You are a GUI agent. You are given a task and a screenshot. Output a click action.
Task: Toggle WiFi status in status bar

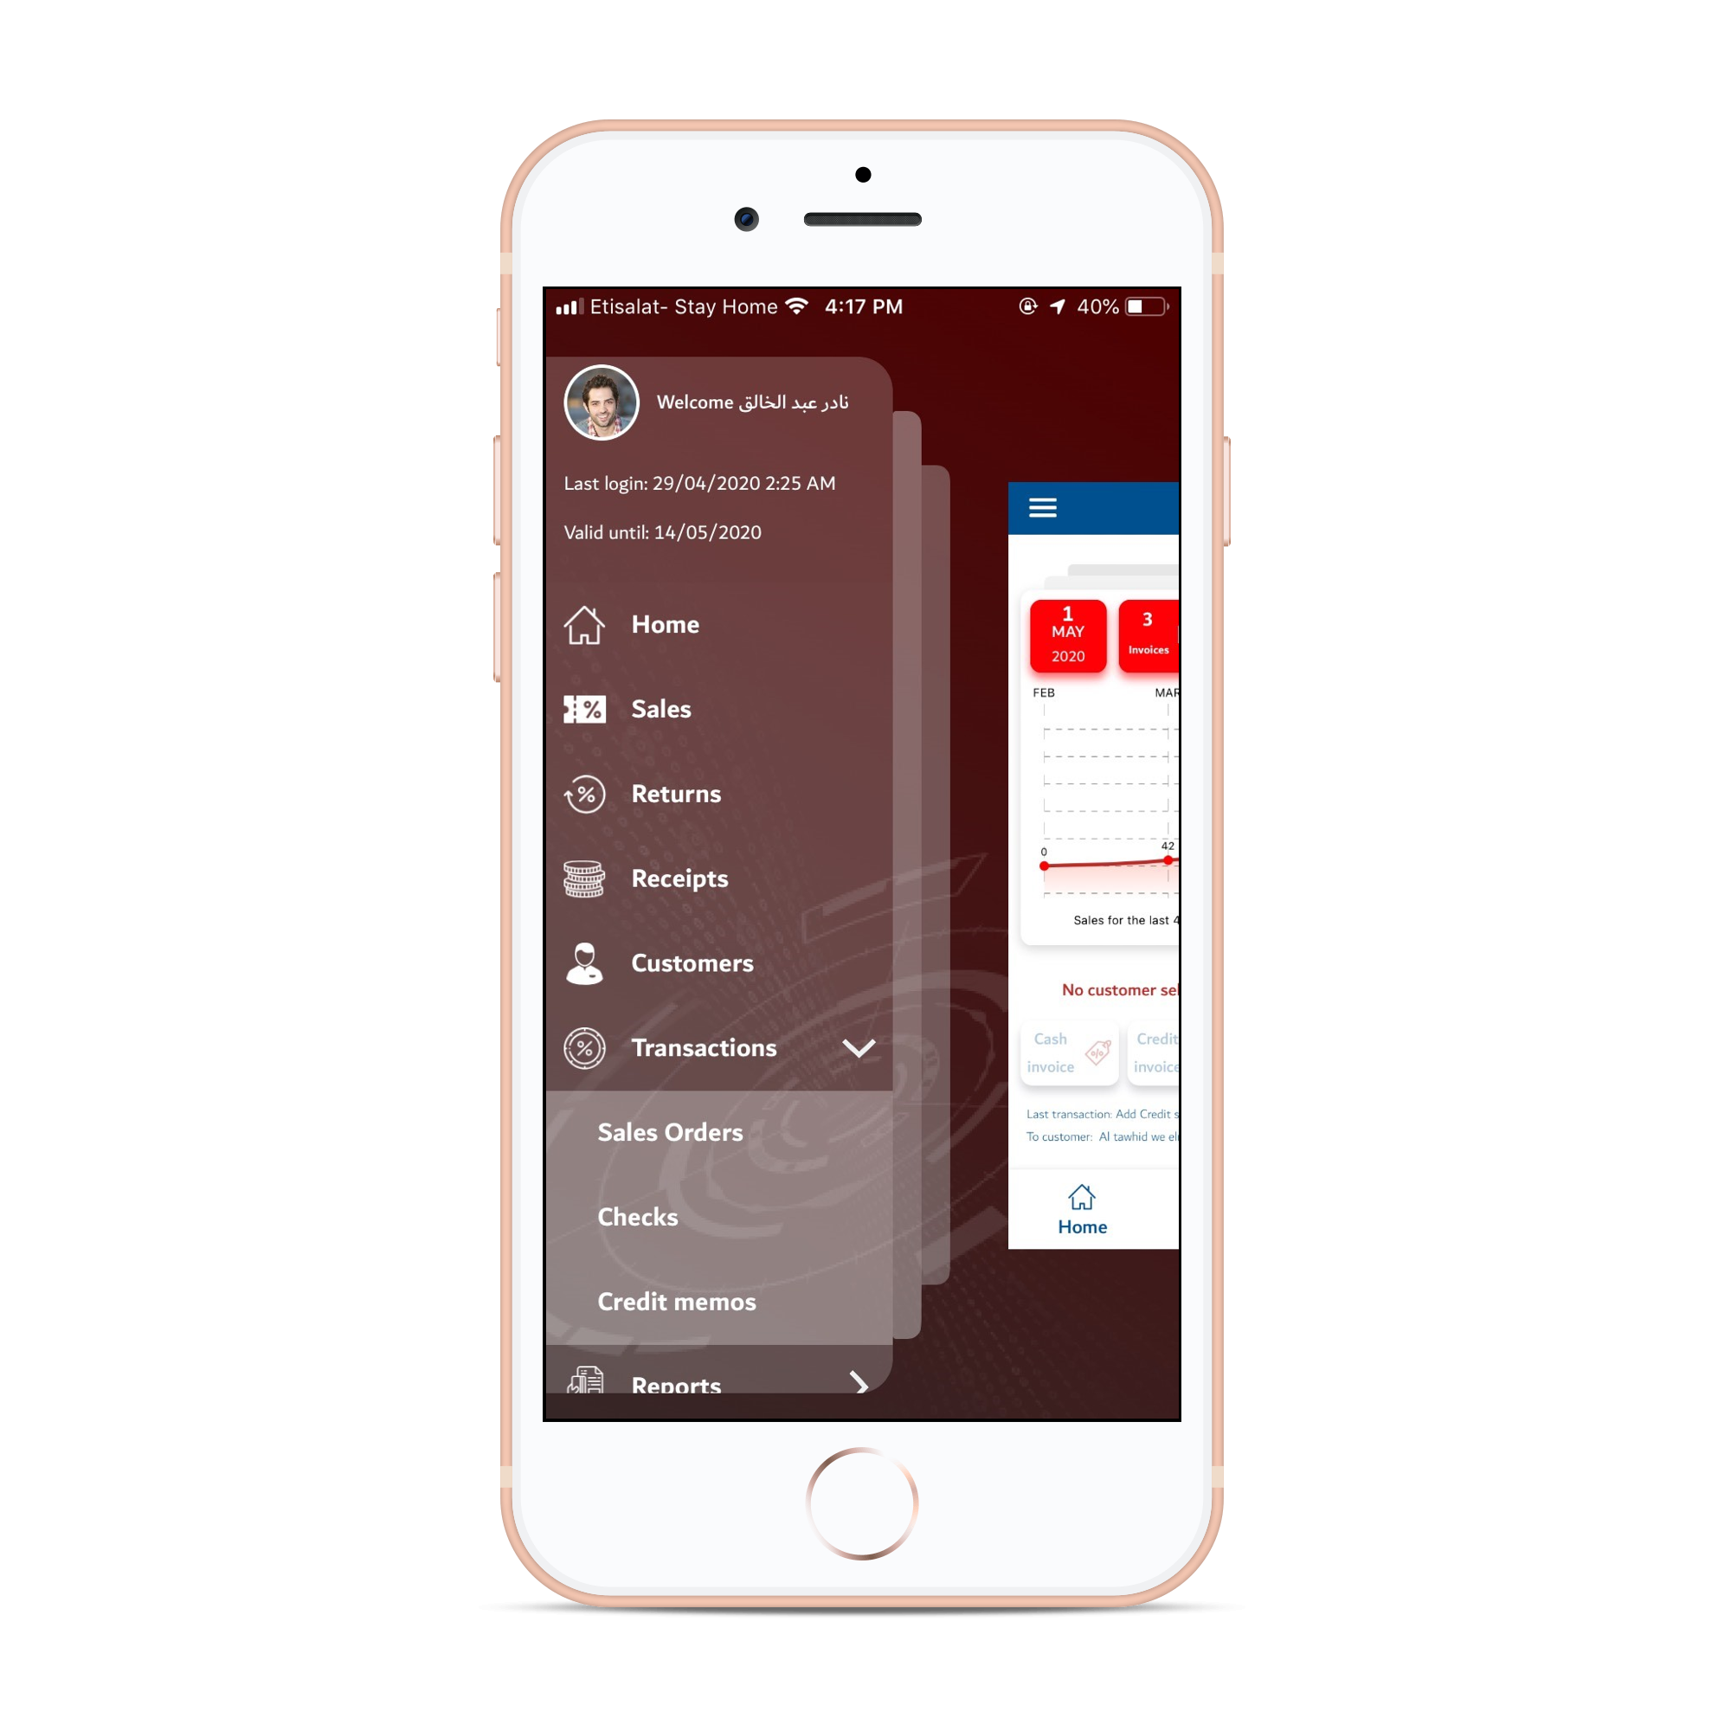click(786, 314)
